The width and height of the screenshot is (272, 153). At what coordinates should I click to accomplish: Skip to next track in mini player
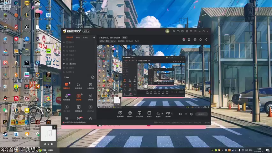tap(52, 144)
